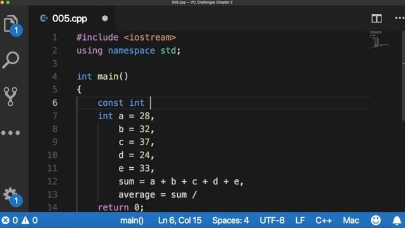The height and width of the screenshot is (228, 405).
Task: Open the Explorer files icon in activity bar
Action: click(11, 24)
